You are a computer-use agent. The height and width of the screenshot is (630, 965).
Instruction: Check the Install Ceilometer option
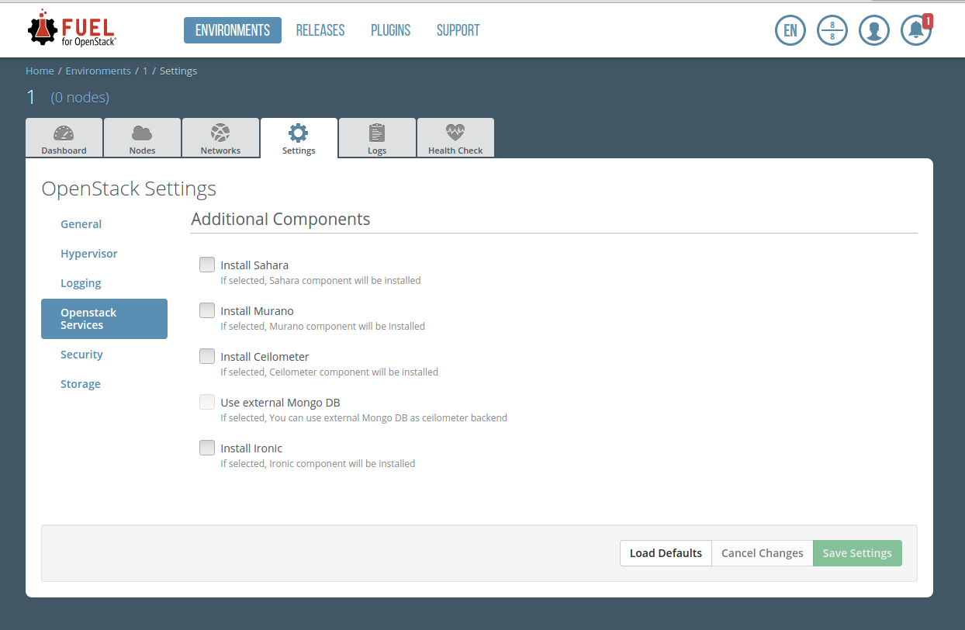click(x=207, y=357)
